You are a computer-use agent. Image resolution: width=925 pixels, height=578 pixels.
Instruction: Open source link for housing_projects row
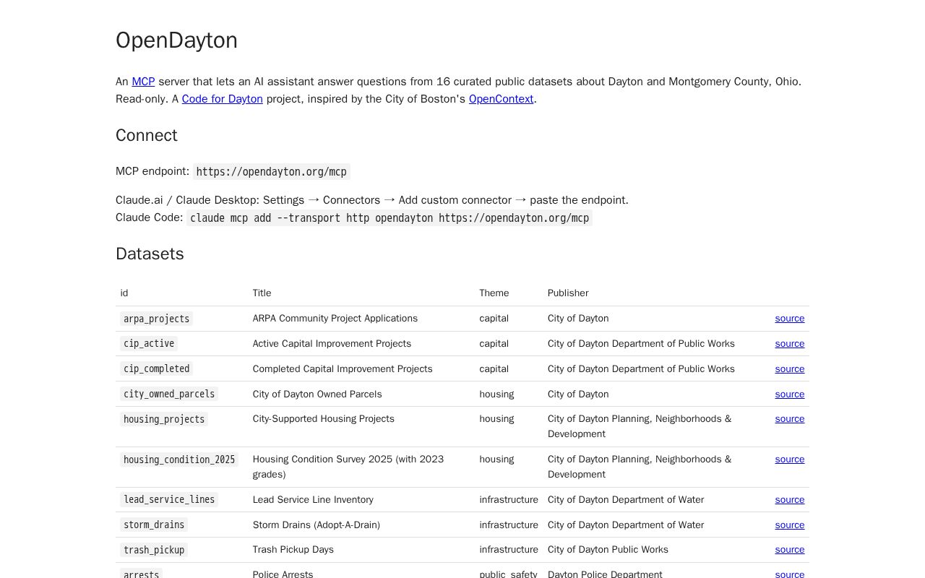coord(790,419)
